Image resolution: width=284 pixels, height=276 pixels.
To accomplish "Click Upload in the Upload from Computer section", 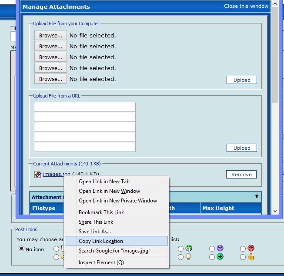I will coord(242,80).
